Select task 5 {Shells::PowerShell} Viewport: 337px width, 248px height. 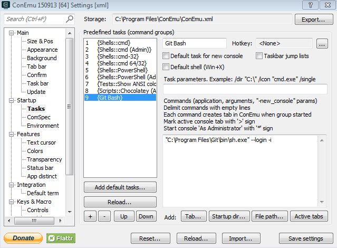click(x=120, y=70)
